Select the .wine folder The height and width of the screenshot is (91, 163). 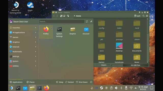(x=101, y=47)
